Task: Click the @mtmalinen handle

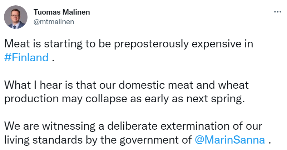Action: click(x=54, y=21)
